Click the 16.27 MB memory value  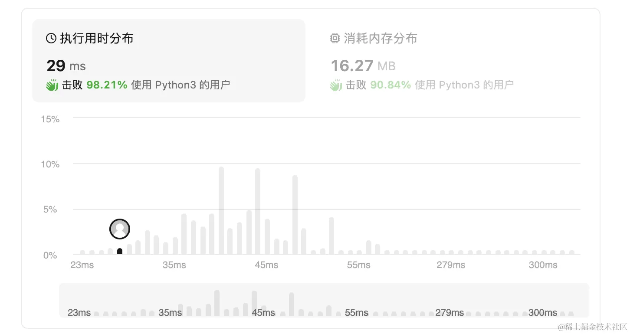coord(363,66)
